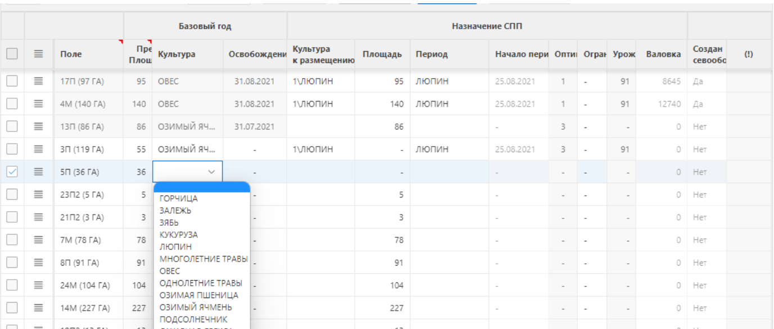Toggle the select-all checkbox in table header
Viewport: 774px width, 329px height.
coord(12,54)
